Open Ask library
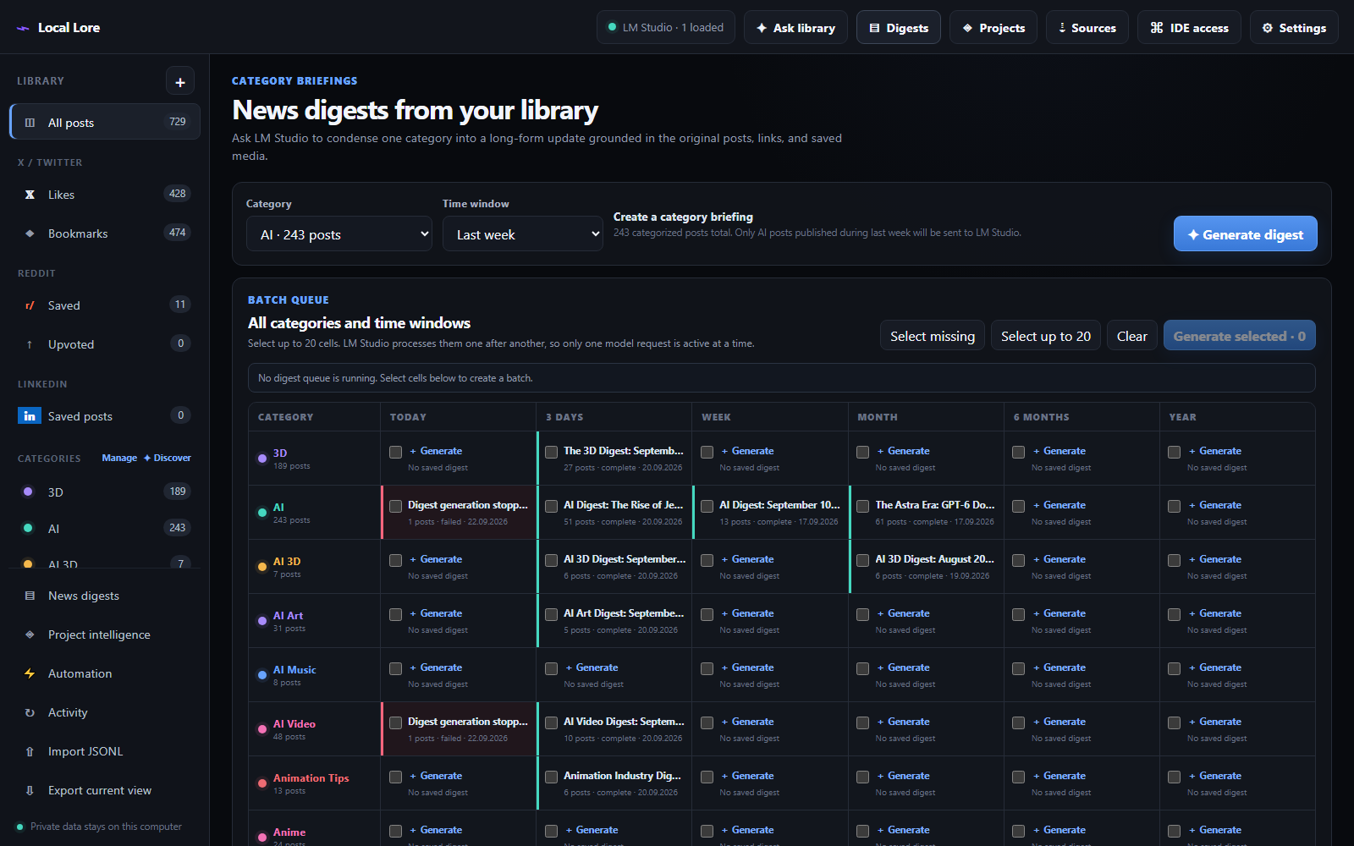The image size is (1354, 846). (x=795, y=28)
